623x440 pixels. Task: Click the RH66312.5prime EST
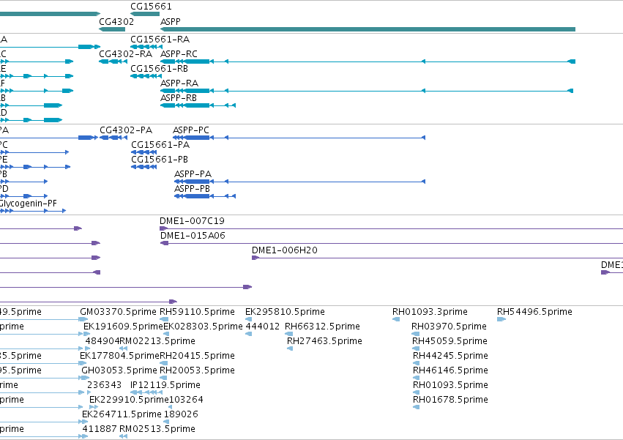pyautogui.click(x=289, y=334)
